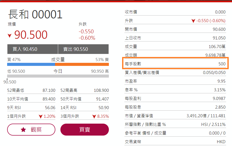Click the red down arrow beside 90.500 price
The width and height of the screenshot is (232, 146).
pyautogui.click(x=10, y=36)
